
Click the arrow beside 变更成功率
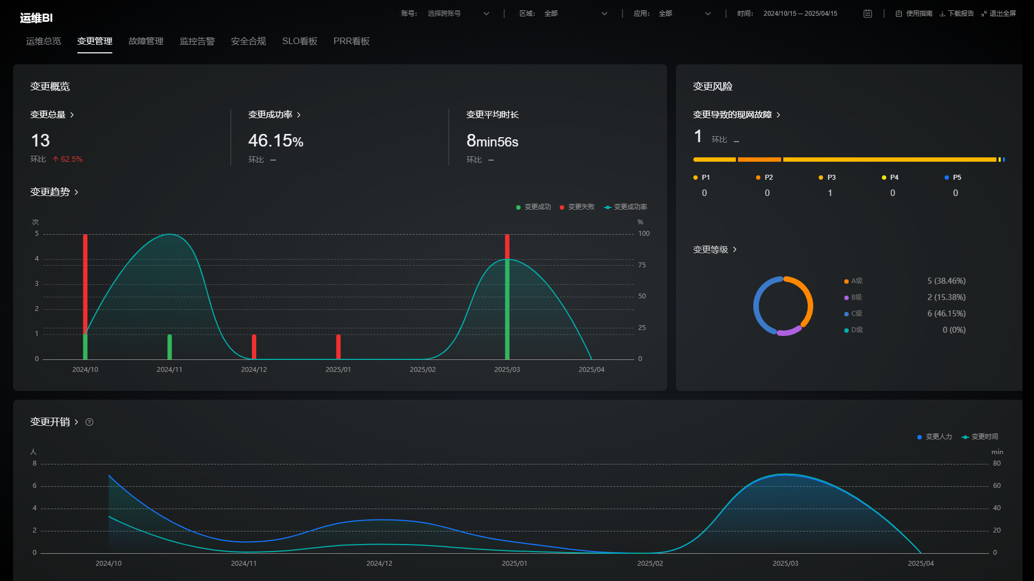[299, 115]
